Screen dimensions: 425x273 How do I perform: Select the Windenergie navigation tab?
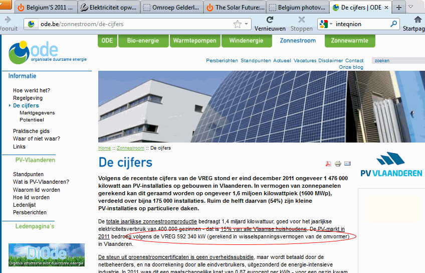[245, 41]
